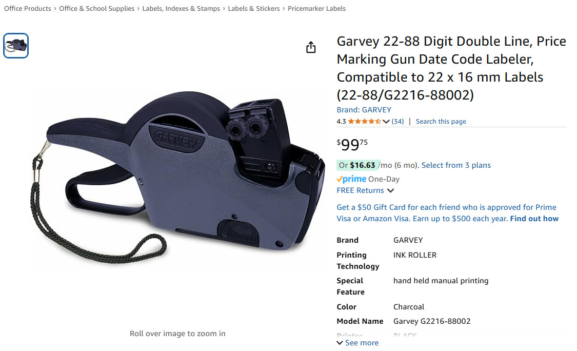Screen dimensions: 577x351
Task: Open Pricemarker Labels breadcrumb
Action: click(x=316, y=9)
